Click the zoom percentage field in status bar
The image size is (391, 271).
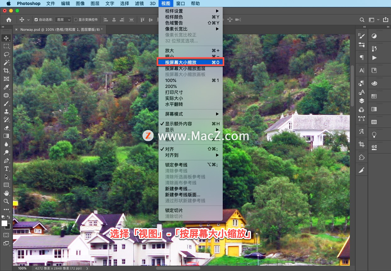pyautogui.click(x=22, y=268)
